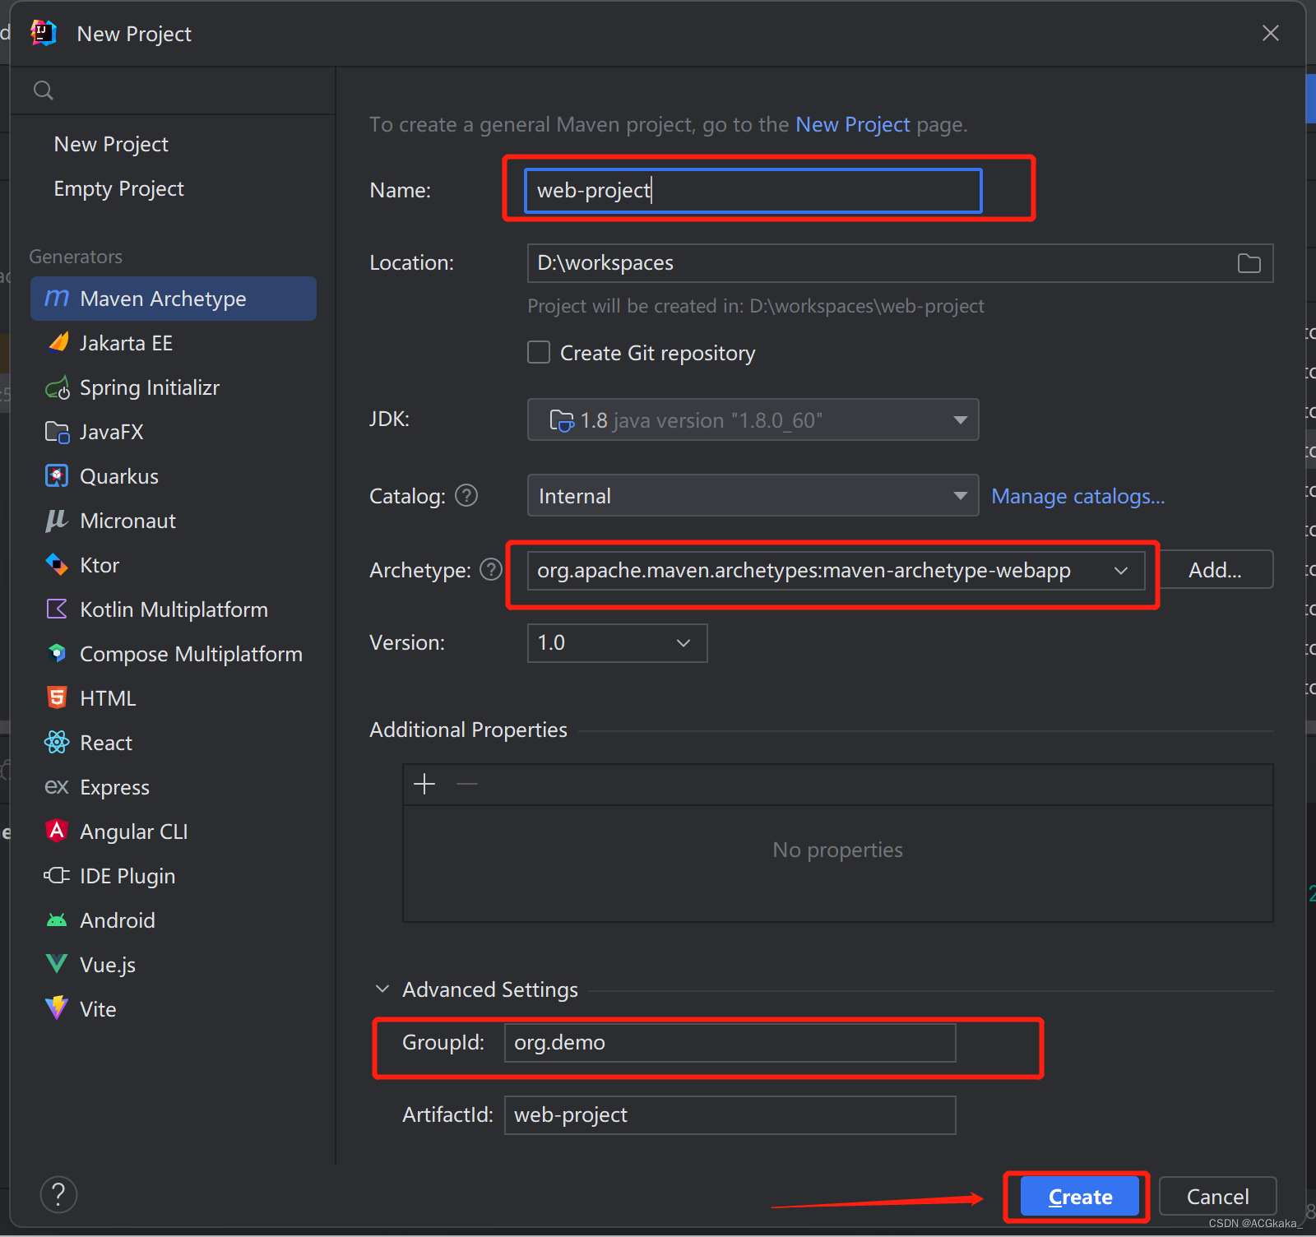Focus the ArtifactId input field

point(730,1115)
